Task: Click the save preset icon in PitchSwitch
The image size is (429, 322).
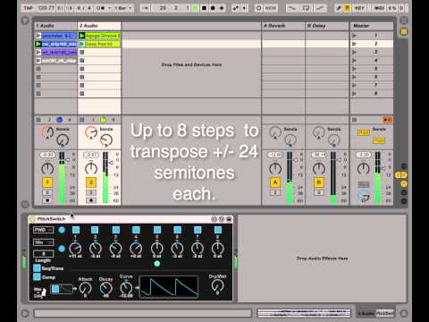Action: tap(229, 219)
